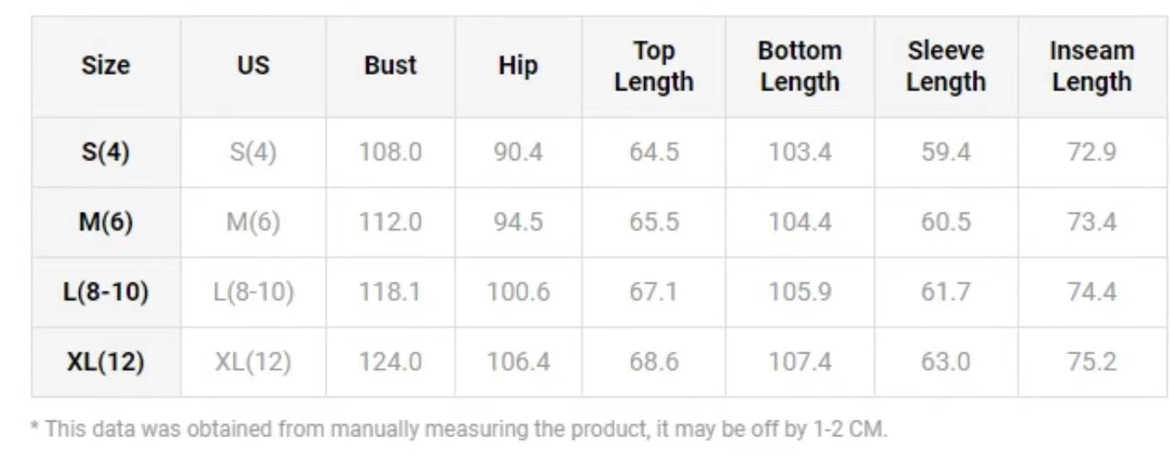The image size is (1170, 469).
Task: Click the 107.4 bottom length cell
Action: pos(800,362)
